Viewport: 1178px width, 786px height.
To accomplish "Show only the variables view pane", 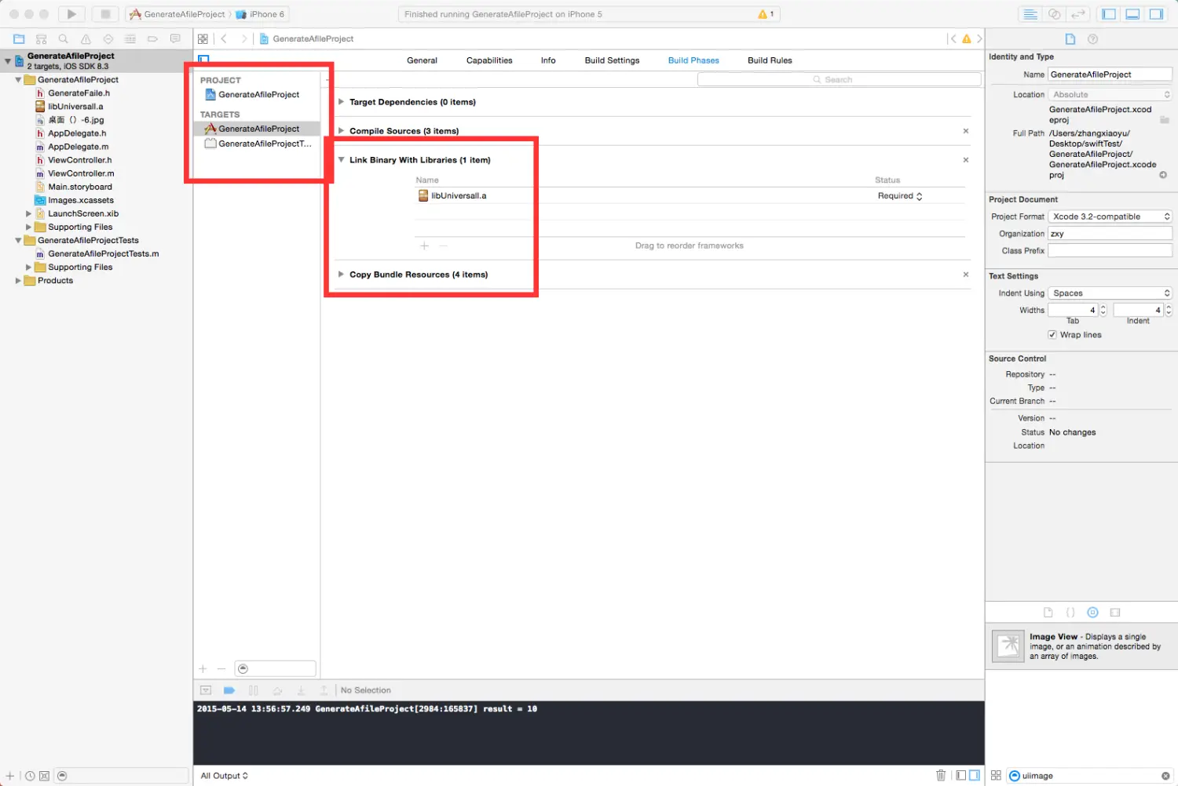I will (x=960, y=775).
